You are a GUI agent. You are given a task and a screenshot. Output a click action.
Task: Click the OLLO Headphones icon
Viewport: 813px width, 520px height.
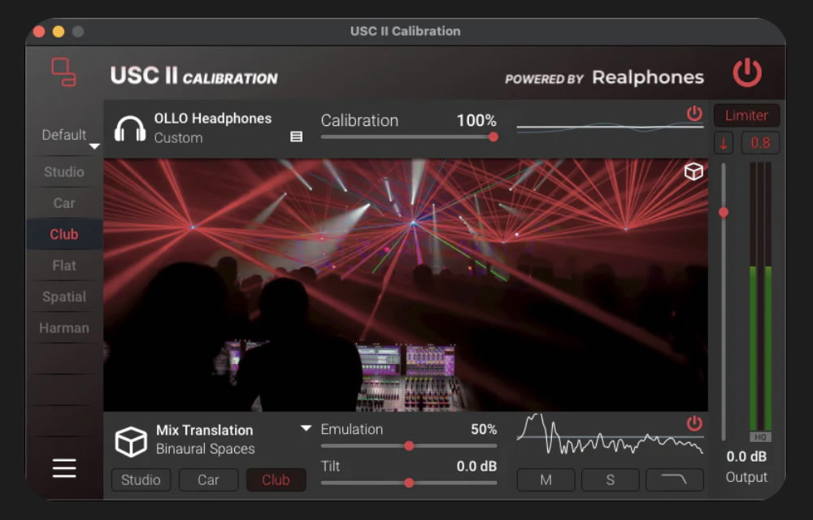[x=129, y=128]
